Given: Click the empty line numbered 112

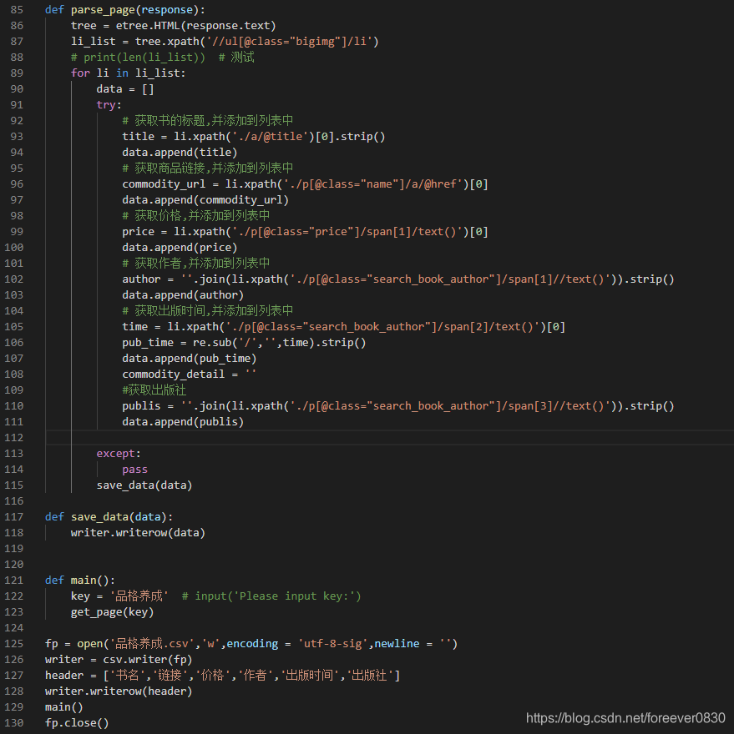Looking at the screenshot, I should tap(389, 438).
